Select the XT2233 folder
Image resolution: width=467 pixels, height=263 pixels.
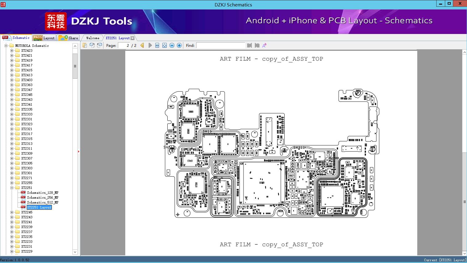pos(27,242)
